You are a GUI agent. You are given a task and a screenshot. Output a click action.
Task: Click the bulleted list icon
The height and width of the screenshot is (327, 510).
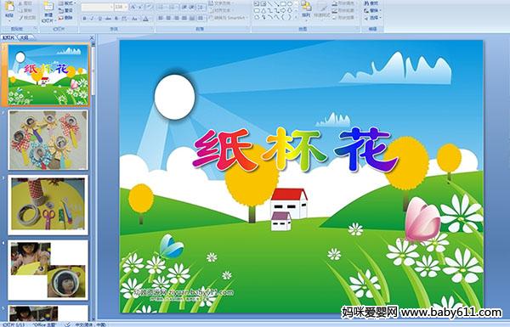point(161,7)
